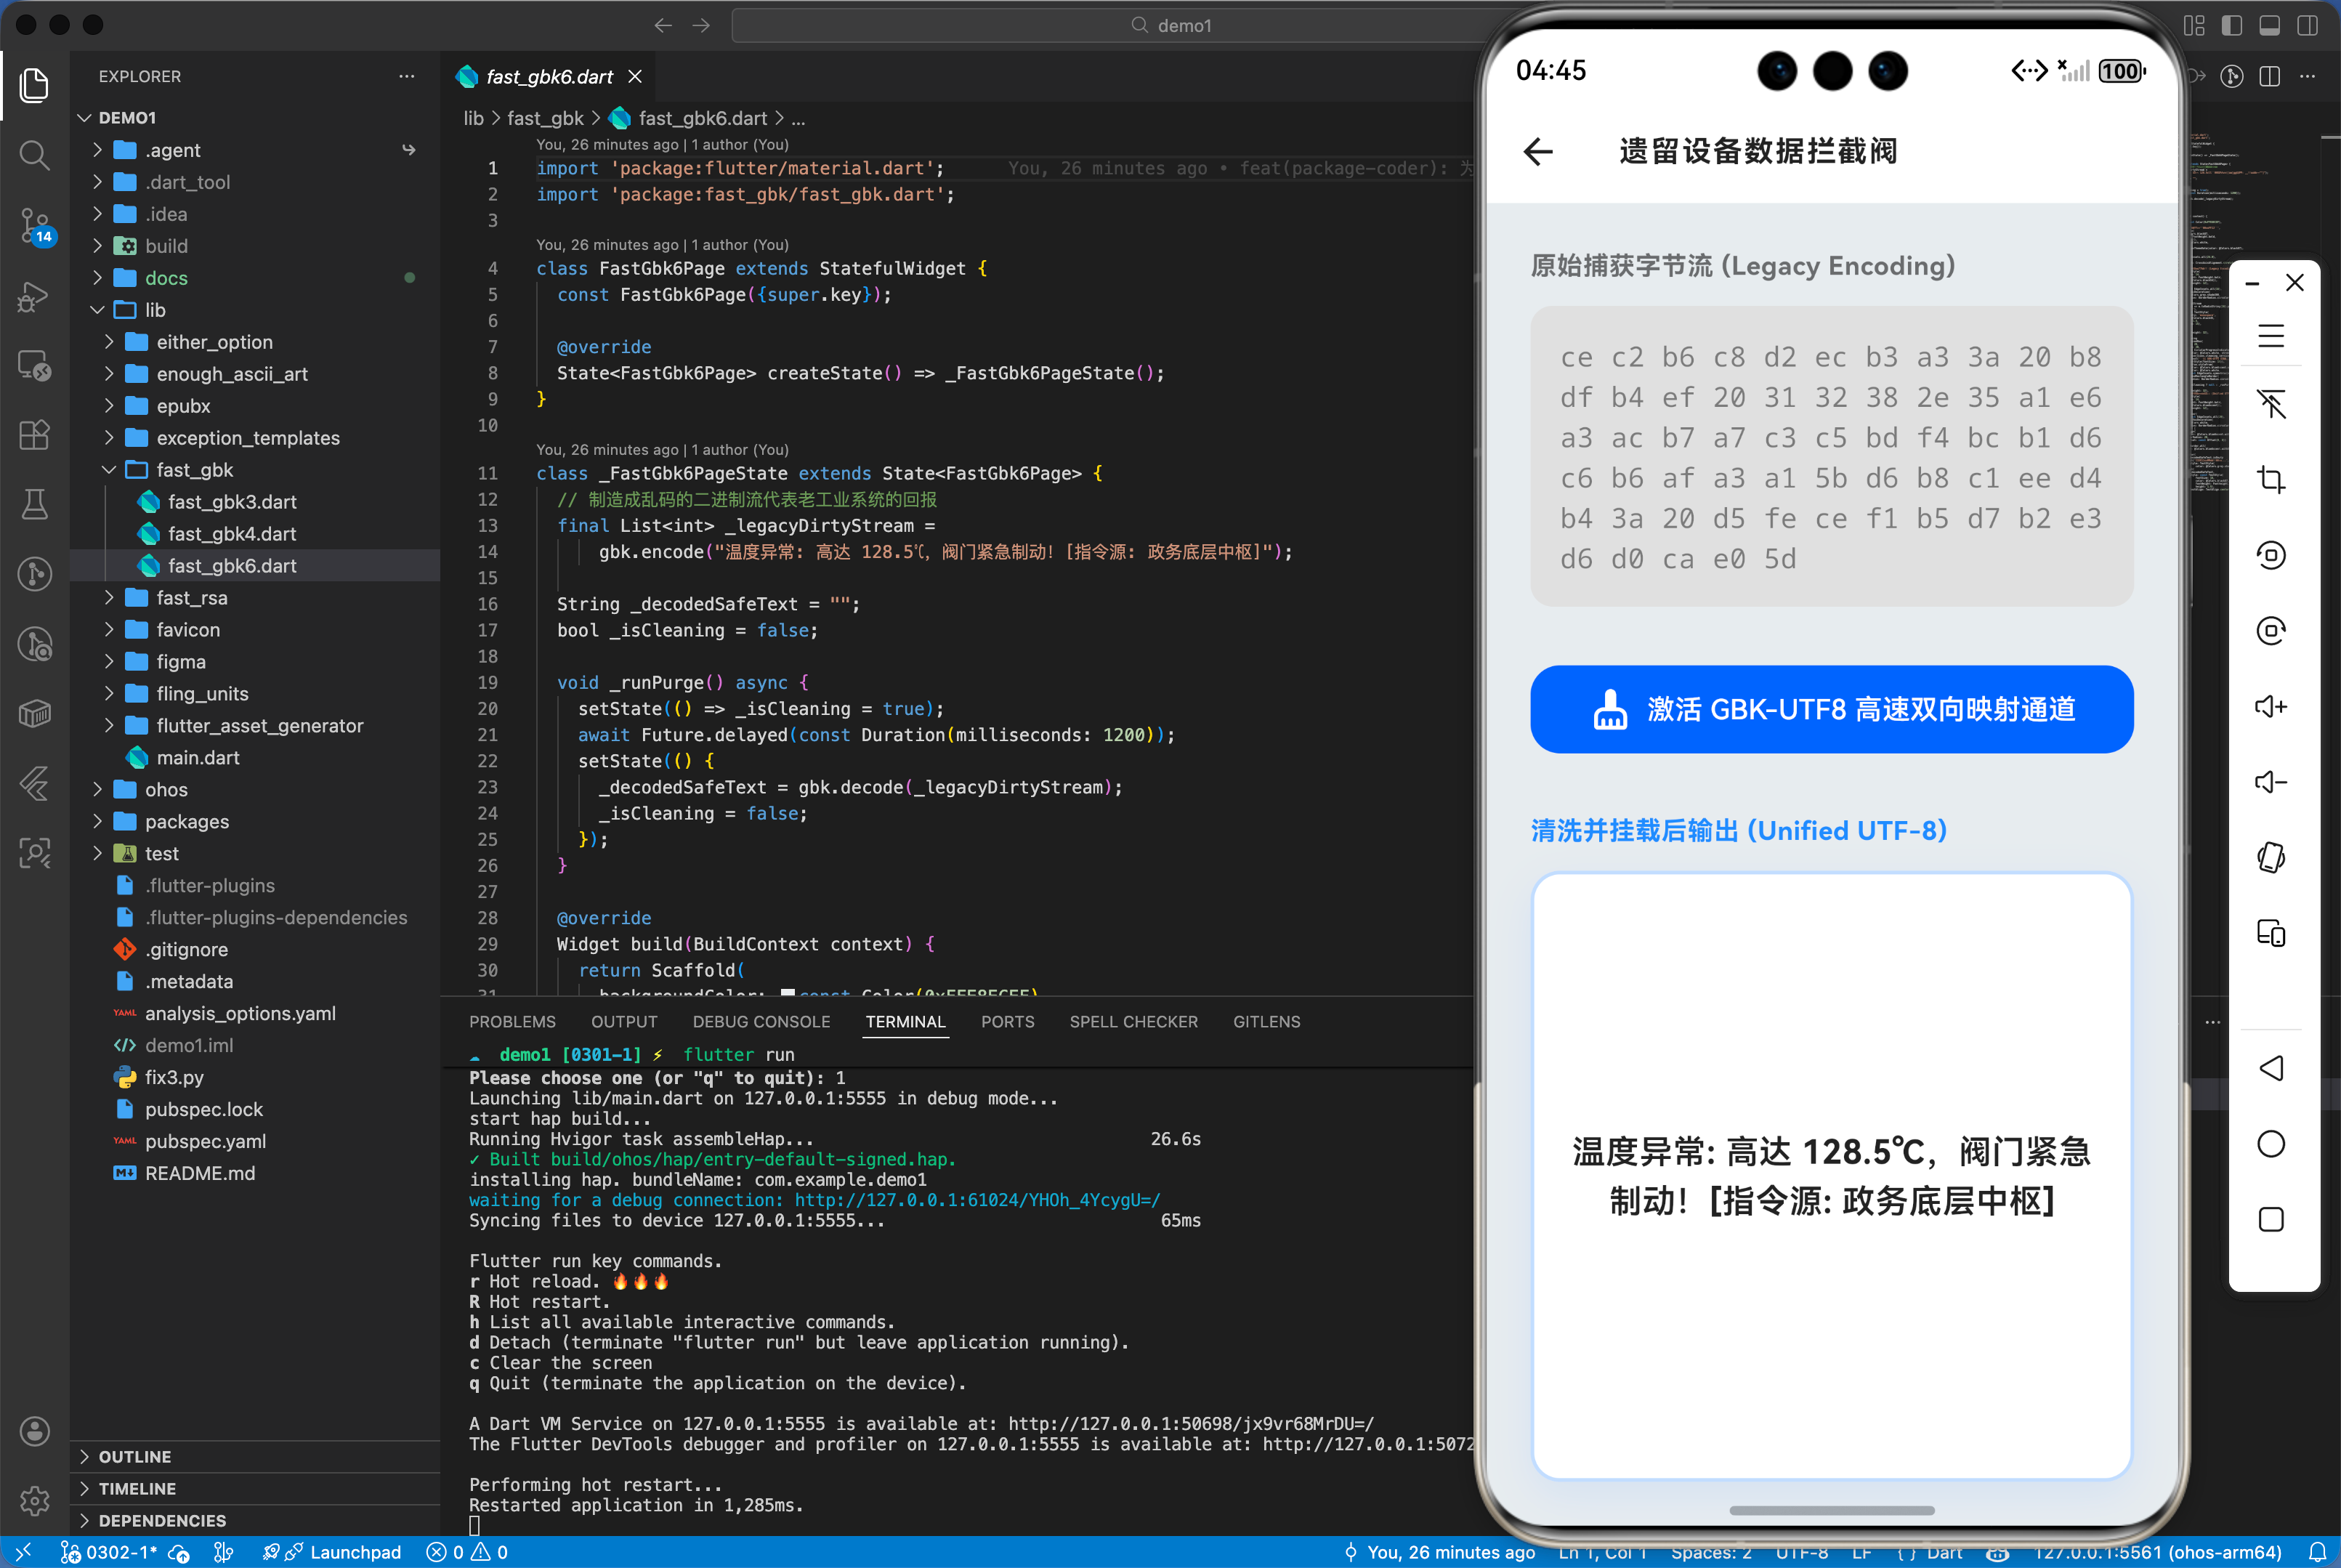The image size is (2341, 1568).
Task: Switch to the PROBLEMS tab
Action: coord(512,1021)
